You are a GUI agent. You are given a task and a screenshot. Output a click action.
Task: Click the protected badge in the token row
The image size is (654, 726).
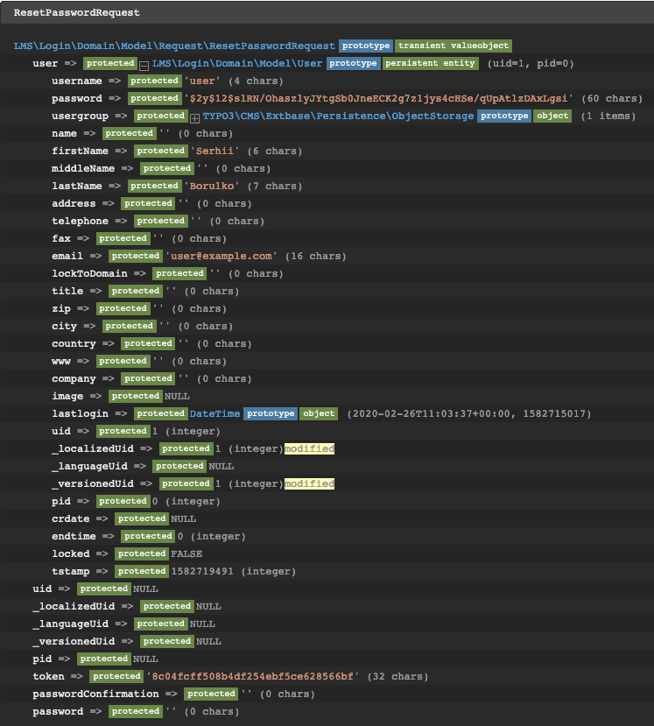click(x=116, y=676)
